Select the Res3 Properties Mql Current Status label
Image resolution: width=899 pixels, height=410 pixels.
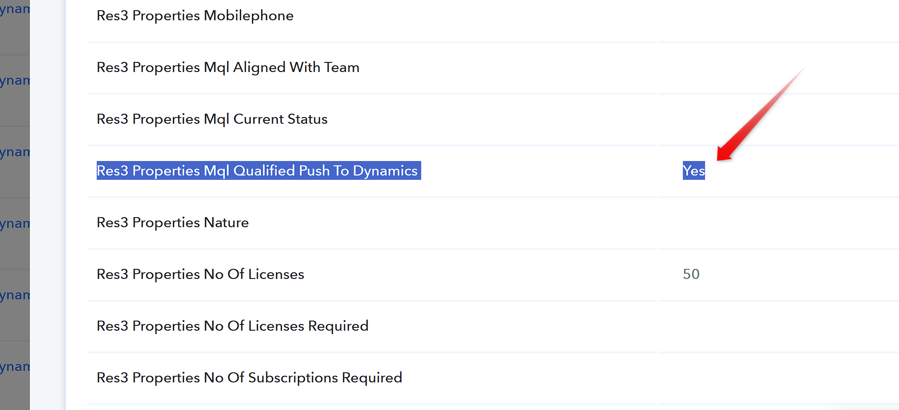click(212, 119)
